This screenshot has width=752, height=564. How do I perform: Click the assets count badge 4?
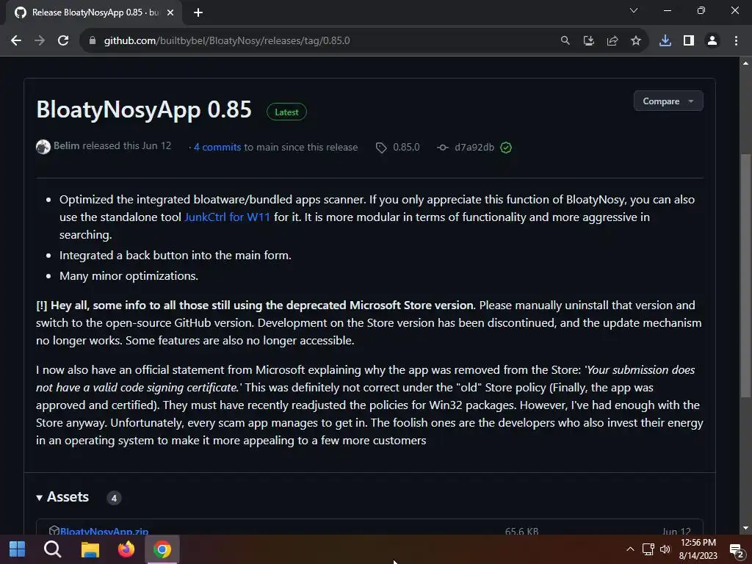[x=114, y=498]
